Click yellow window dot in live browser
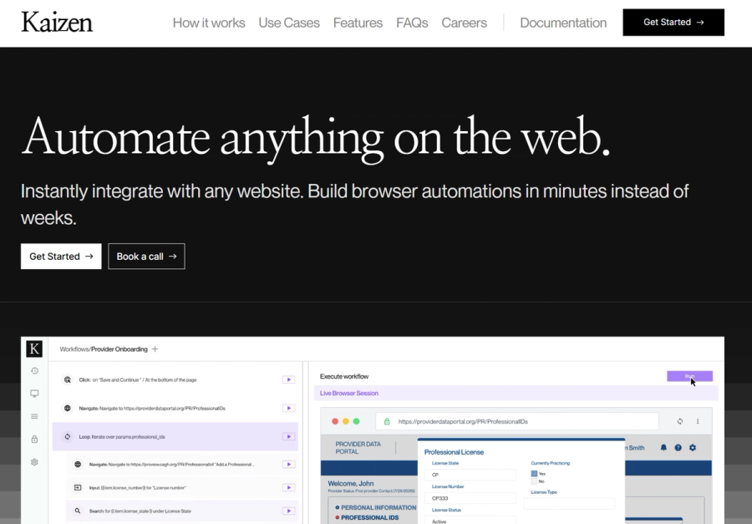The width and height of the screenshot is (752, 524). click(x=345, y=421)
